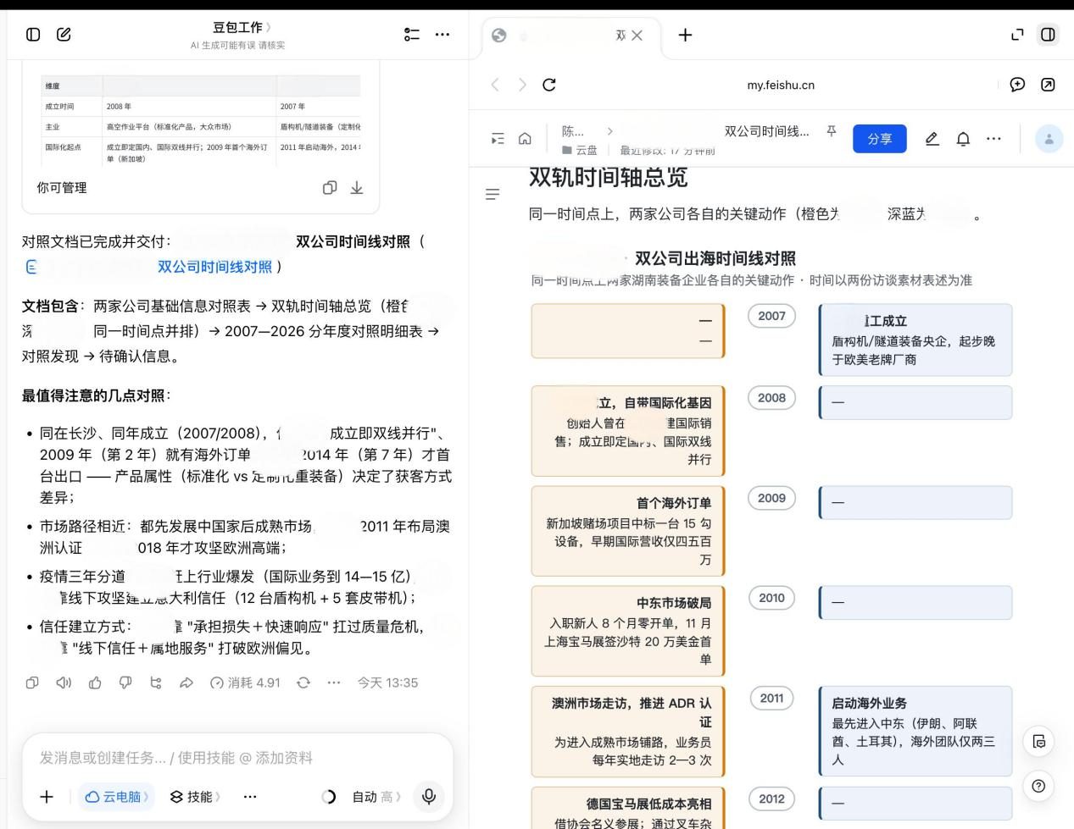
Task: Select the Feishu document browser tab
Action: [x=570, y=35]
